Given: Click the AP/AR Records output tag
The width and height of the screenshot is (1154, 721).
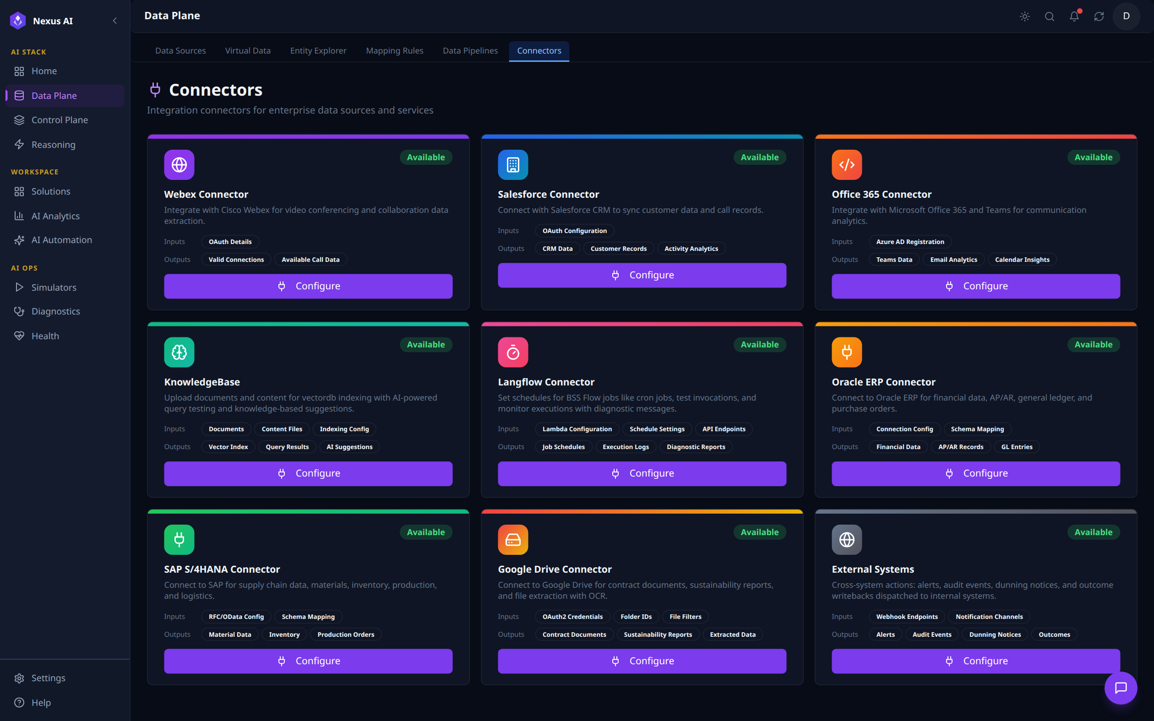Looking at the screenshot, I should [x=960, y=447].
